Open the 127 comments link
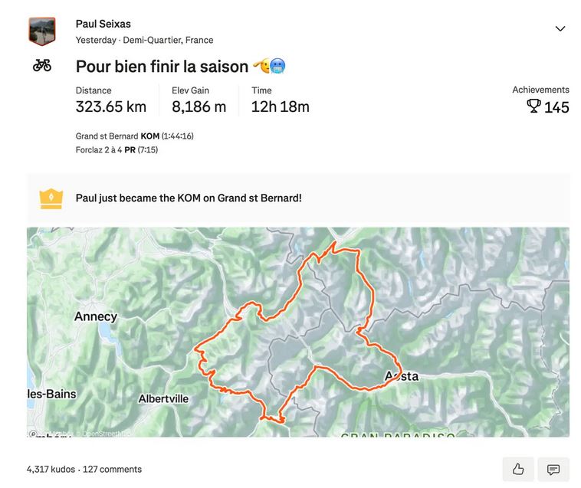This screenshot has height=488, width=581. tap(112, 469)
